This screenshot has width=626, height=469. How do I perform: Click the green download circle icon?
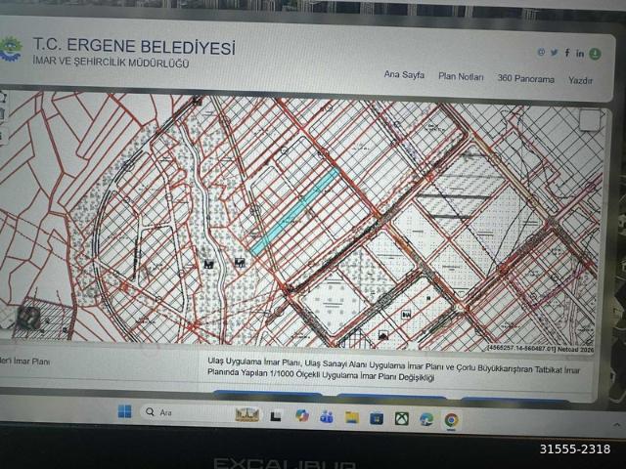(x=595, y=54)
